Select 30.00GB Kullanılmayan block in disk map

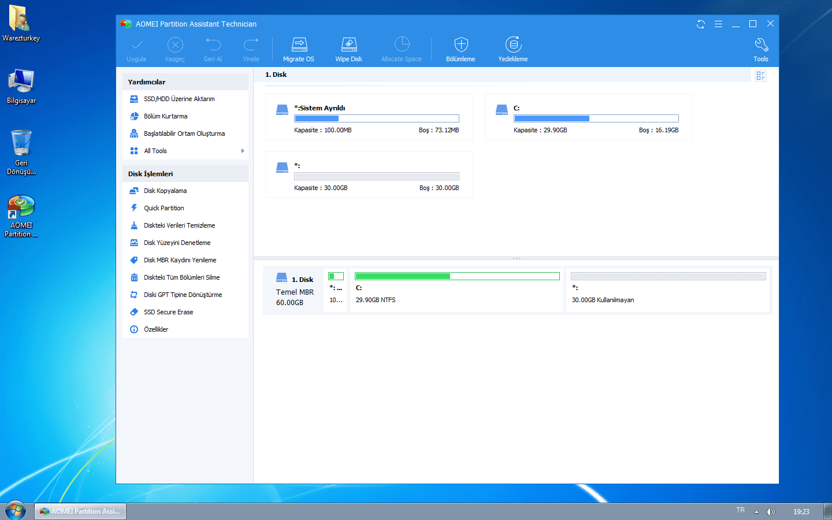point(668,290)
